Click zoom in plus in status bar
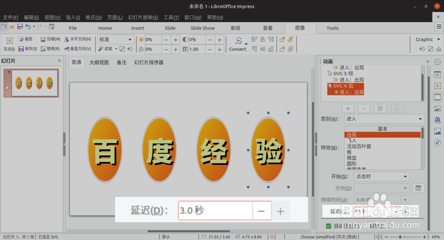The width and height of the screenshot is (444, 240). click(424, 237)
